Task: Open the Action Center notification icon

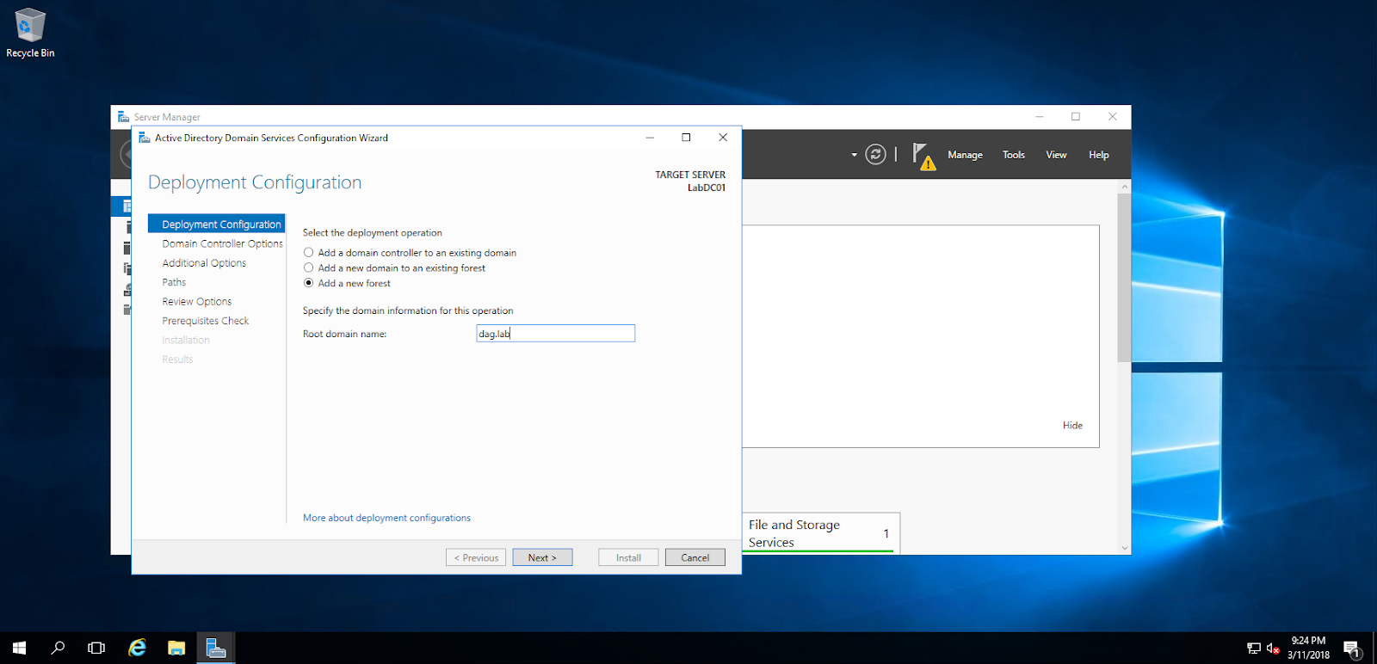Action: 1352,649
